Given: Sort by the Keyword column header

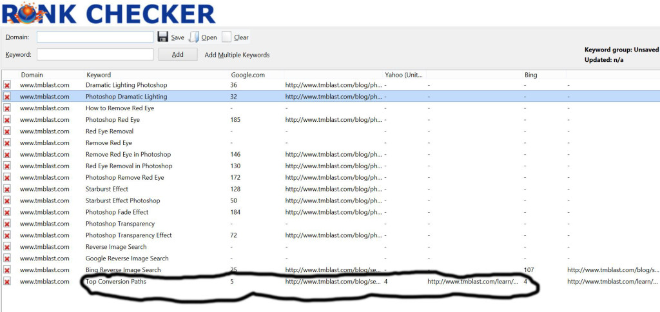Looking at the screenshot, I should tap(99, 75).
